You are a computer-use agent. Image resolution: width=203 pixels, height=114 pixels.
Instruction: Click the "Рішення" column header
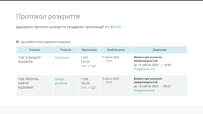pos(66,50)
